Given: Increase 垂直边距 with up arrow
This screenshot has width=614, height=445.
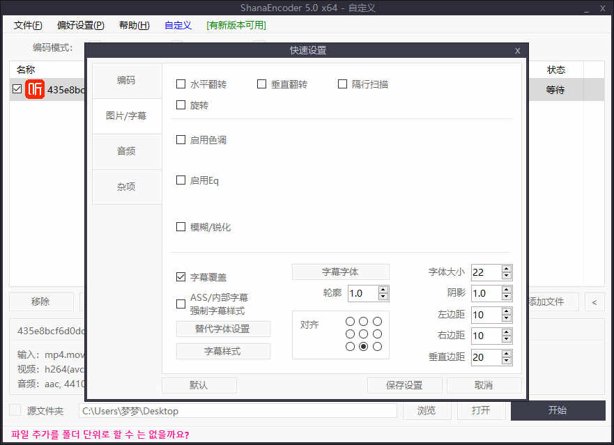Looking at the screenshot, I should click(x=507, y=354).
